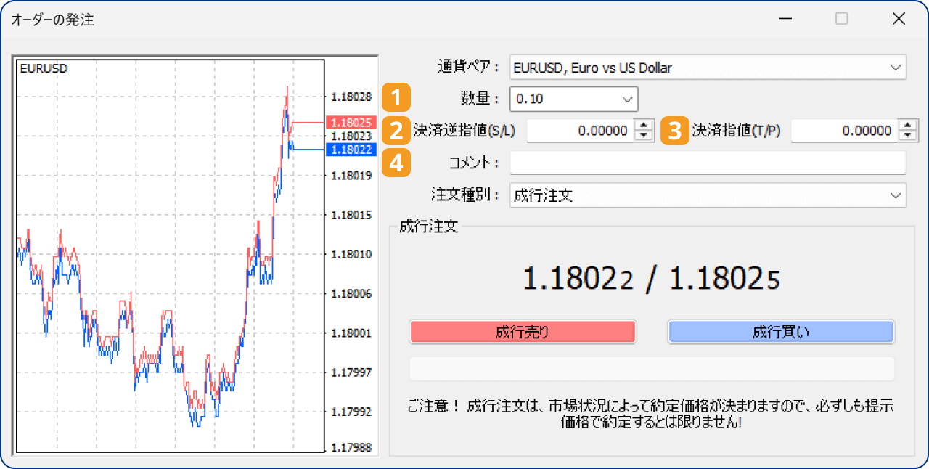Click the orange badge numbered 4
929x469 pixels.
(396, 163)
